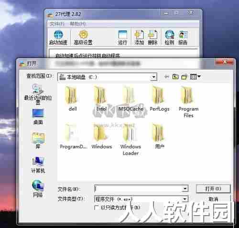The height and width of the screenshot is (228, 239).
Task: Click the 取消 button
Action: point(213,199)
